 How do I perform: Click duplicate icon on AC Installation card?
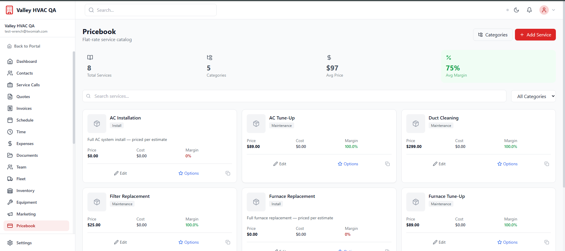pos(228,173)
